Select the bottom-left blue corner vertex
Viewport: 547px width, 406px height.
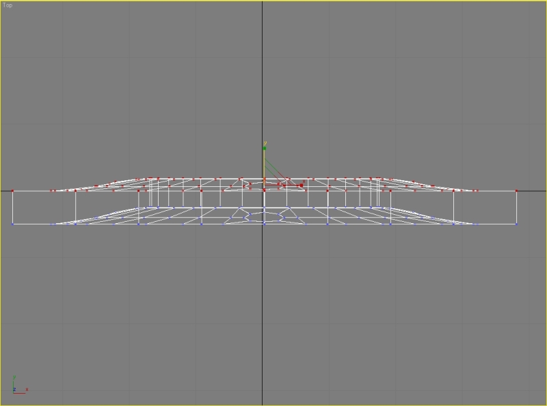[x=12, y=223]
